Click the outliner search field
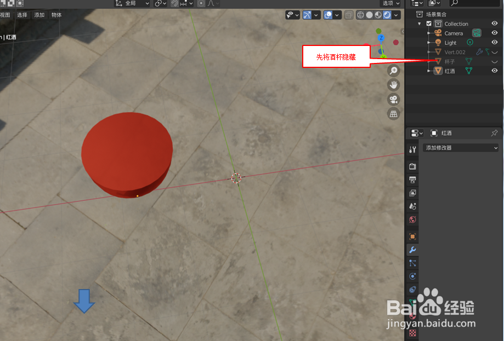The image size is (504, 341). (474, 3)
